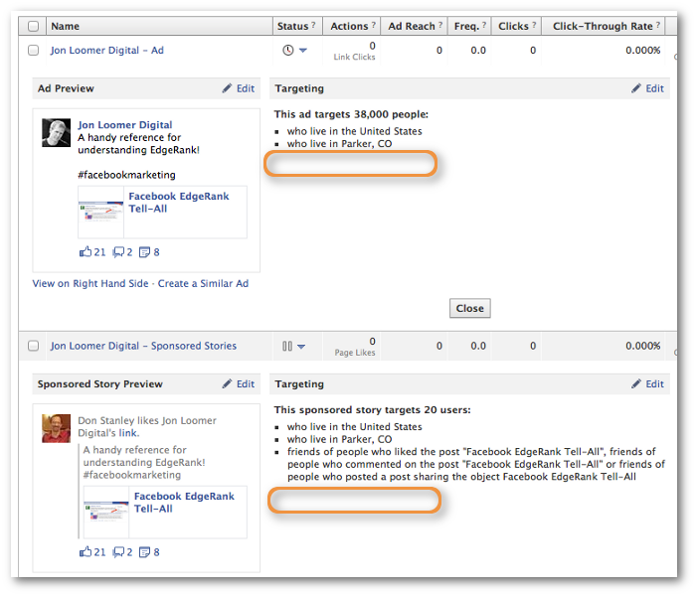Click 'This ad targets 38,000 people:' text

click(351, 114)
